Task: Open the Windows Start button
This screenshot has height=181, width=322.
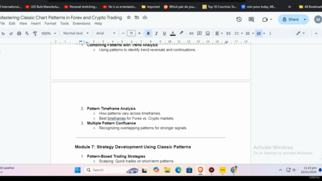Action: coord(77,170)
